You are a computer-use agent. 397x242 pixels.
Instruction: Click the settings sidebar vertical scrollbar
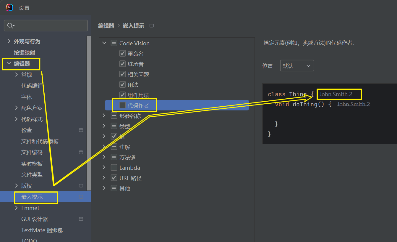pyautogui.click(x=89, y=113)
